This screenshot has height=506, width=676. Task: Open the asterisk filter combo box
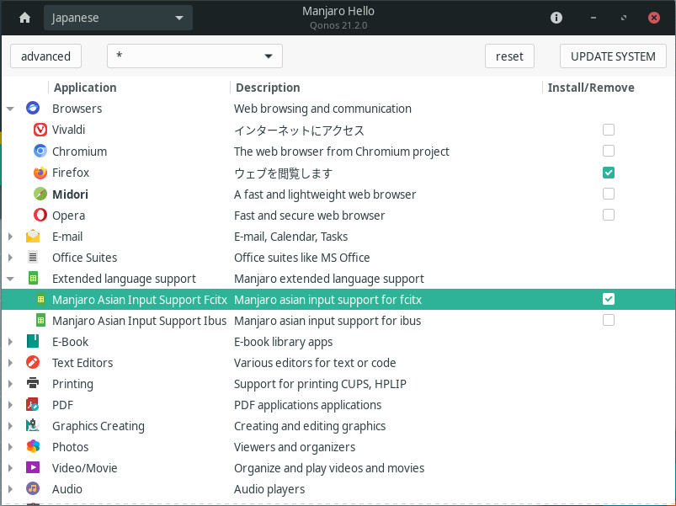click(194, 56)
